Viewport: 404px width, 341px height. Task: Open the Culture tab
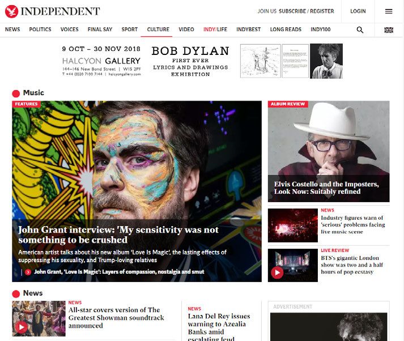coord(158,29)
